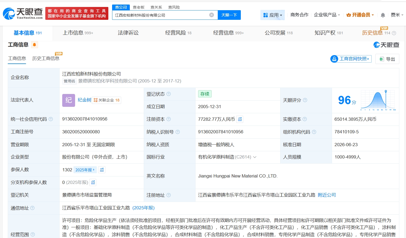The image size is (406, 238).
Task: Click help icon beside 天眼评分
Action: pos(305,100)
